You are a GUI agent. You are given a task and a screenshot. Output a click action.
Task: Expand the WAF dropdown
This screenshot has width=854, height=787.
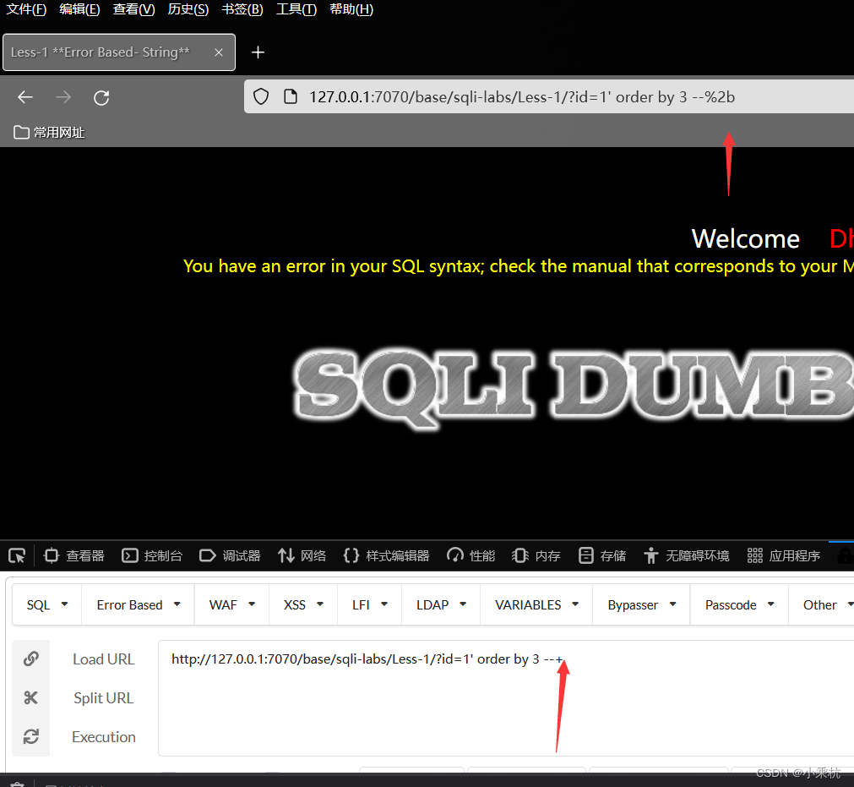[x=231, y=604]
